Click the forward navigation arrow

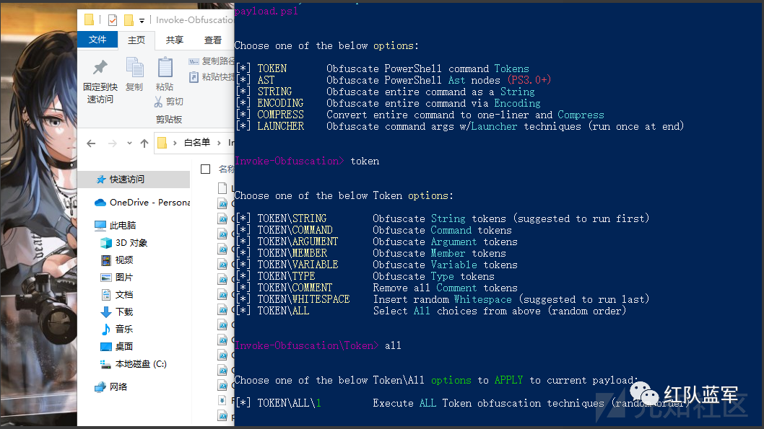[x=113, y=143]
